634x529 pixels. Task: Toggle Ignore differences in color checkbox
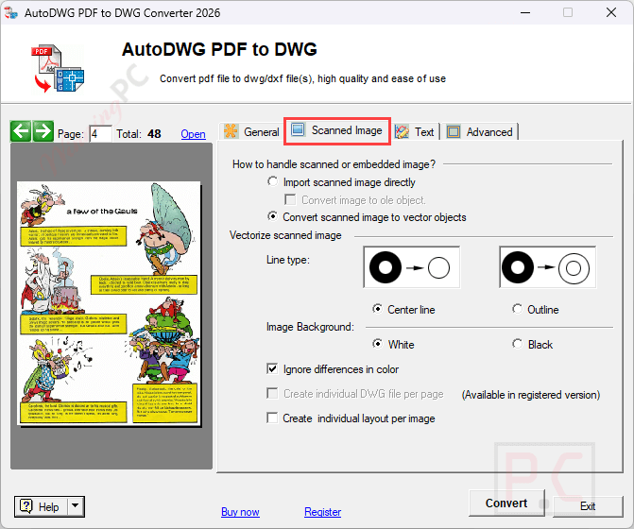coord(272,369)
